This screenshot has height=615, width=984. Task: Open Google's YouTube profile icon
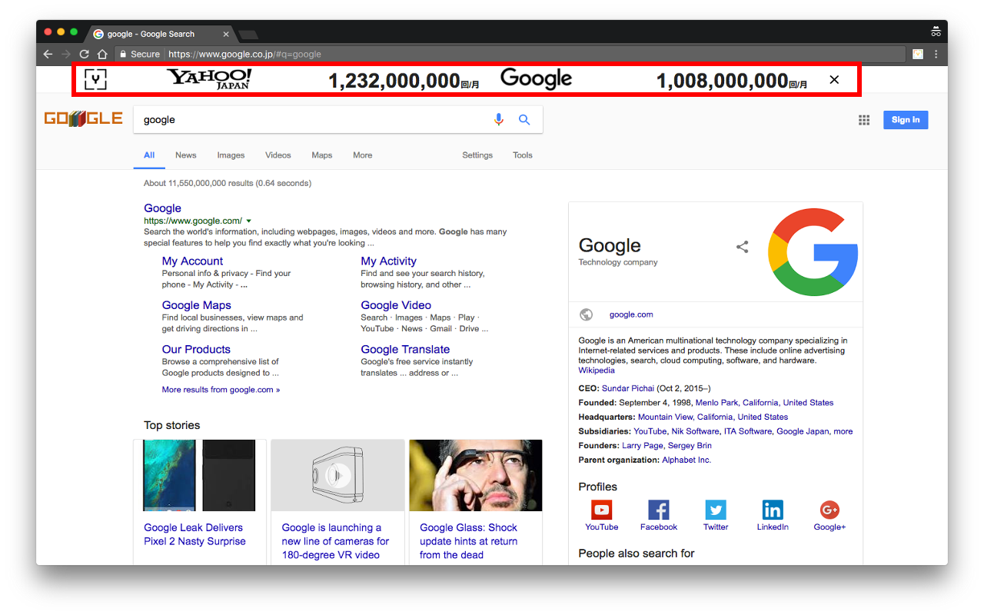pyautogui.click(x=601, y=510)
